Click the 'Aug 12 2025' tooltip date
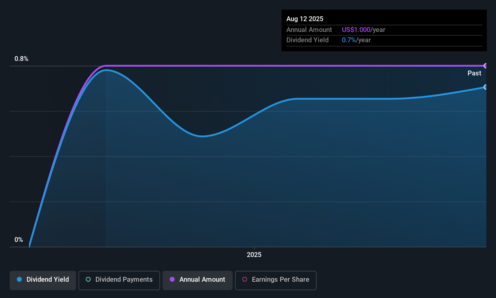The width and height of the screenshot is (496, 298). tap(305, 19)
